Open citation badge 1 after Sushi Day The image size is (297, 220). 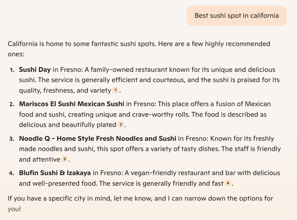click(x=116, y=90)
